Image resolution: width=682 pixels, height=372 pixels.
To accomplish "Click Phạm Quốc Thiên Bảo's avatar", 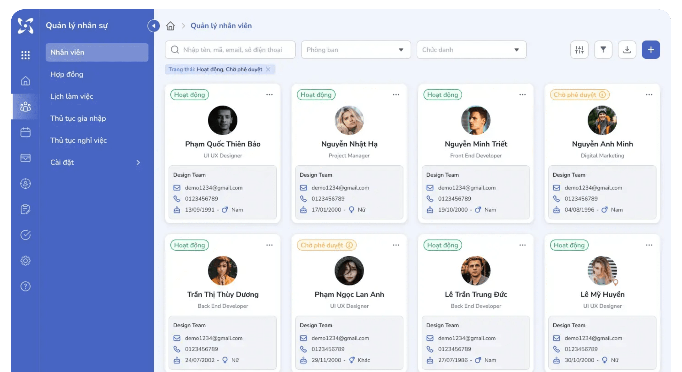I will [222, 120].
